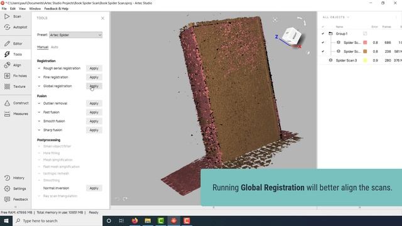Expand Fine registration options
The image size is (402, 226).
39,77
